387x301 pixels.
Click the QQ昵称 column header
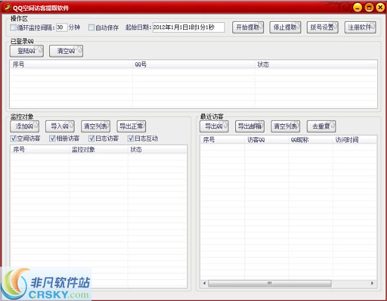click(311, 140)
